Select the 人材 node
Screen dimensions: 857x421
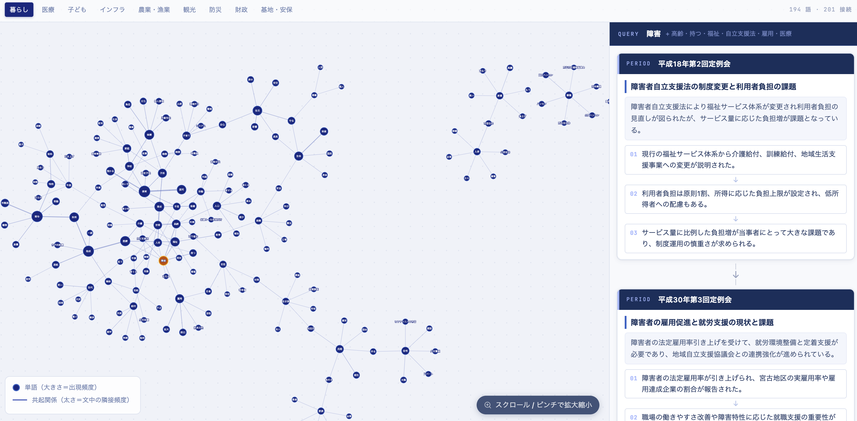tap(158, 242)
